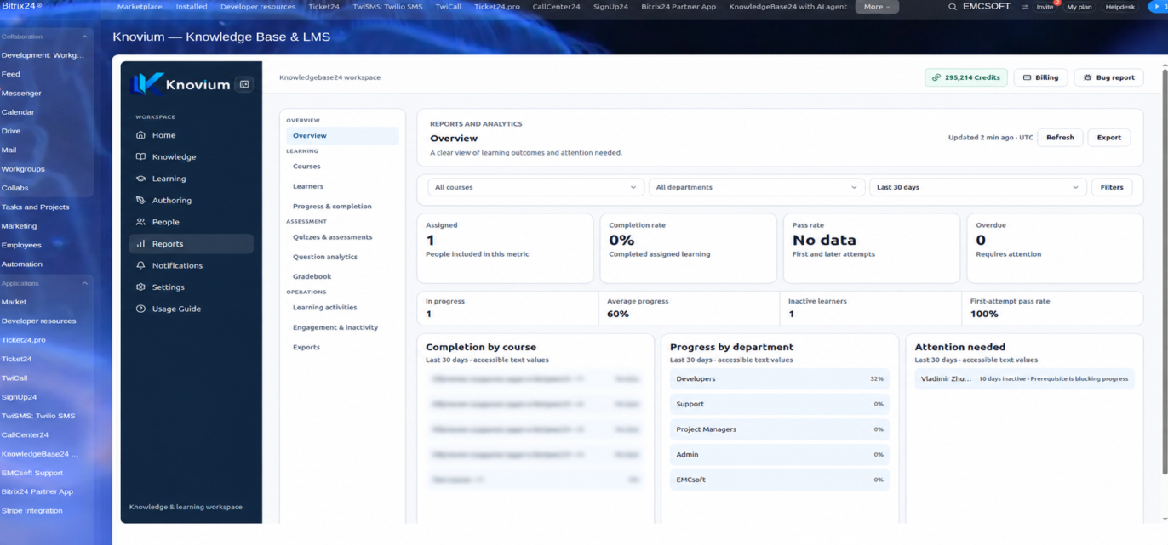Open Feed in Bitrix24 sidebar
This screenshot has height=545, width=1168.
[x=11, y=74]
